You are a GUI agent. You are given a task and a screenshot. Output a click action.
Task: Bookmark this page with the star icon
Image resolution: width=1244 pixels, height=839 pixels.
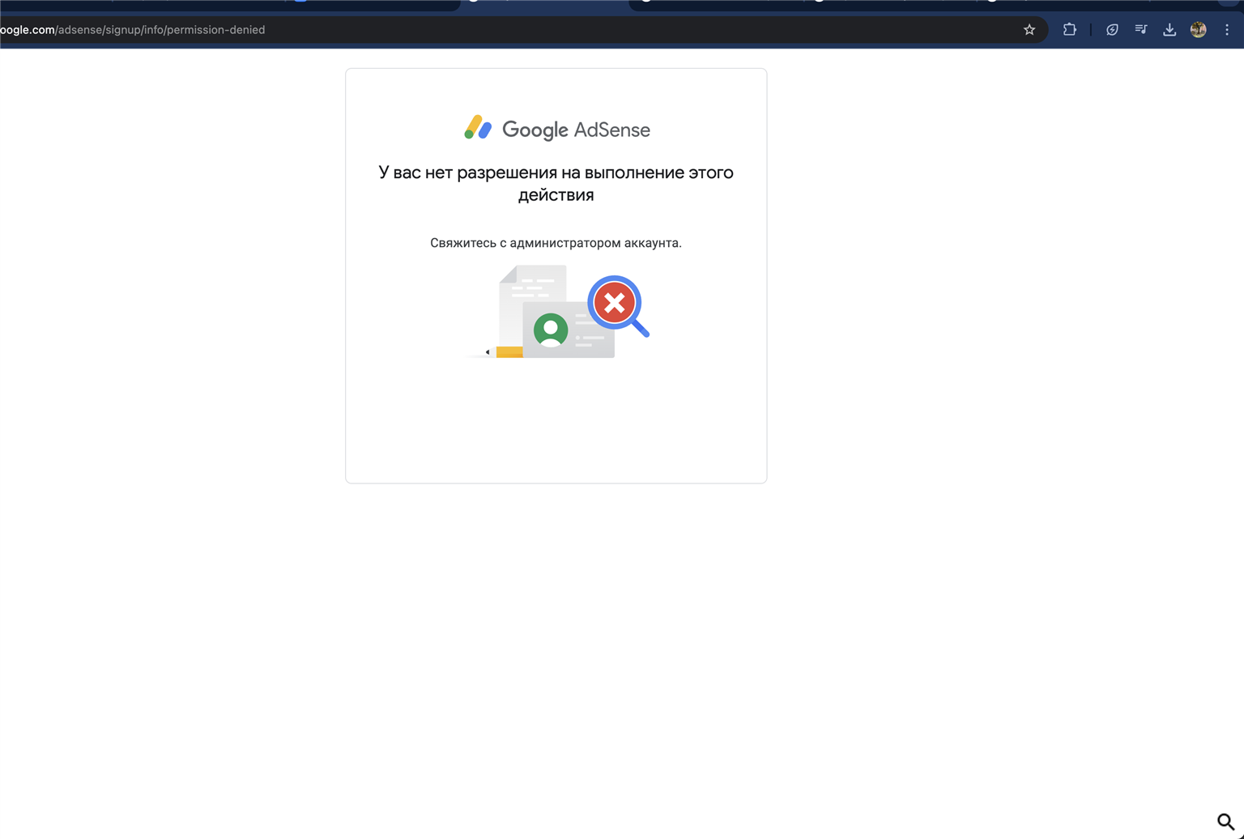tap(1029, 30)
